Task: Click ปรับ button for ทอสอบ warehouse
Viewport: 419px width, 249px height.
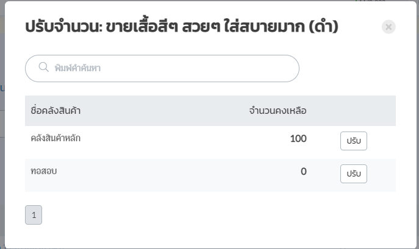Action: (354, 174)
